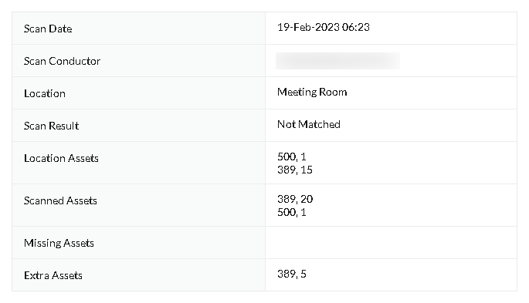Select the 500, 1 entry under Scanned Assets

pyautogui.click(x=291, y=212)
